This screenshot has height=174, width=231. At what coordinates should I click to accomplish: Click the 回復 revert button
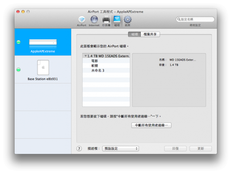(175, 148)
